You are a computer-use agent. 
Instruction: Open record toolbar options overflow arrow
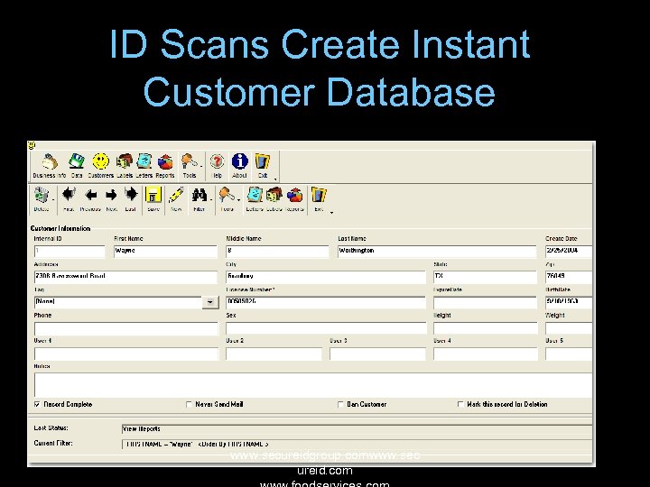click(331, 213)
